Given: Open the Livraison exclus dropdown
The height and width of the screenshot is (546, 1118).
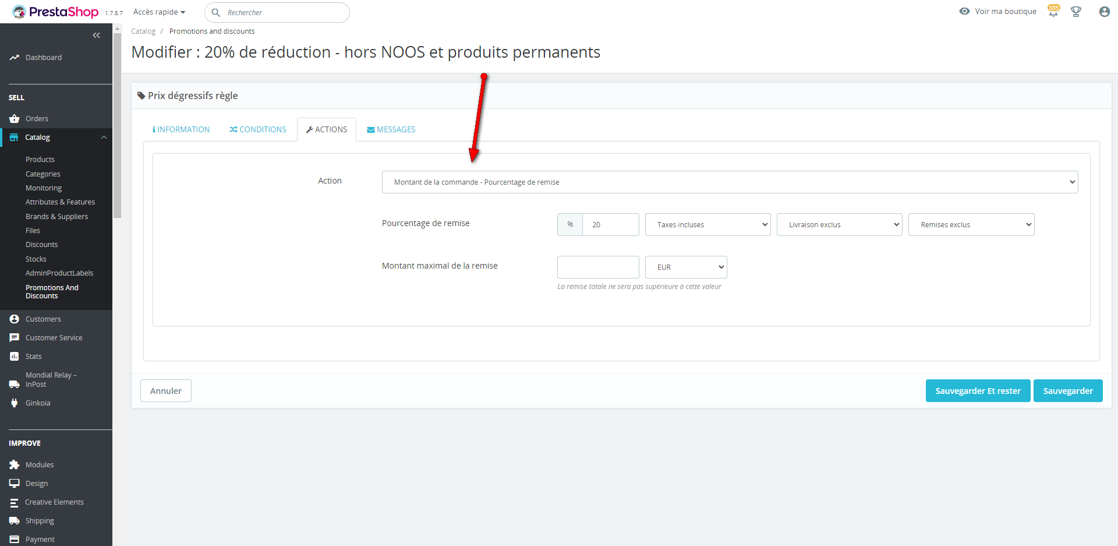Looking at the screenshot, I should (x=839, y=225).
